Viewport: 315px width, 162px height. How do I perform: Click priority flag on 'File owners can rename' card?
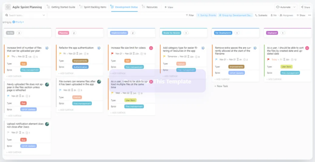[60, 90]
